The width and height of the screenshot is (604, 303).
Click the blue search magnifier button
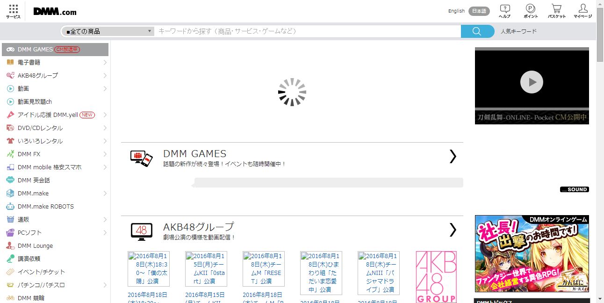pyautogui.click(x=477, y=31)
